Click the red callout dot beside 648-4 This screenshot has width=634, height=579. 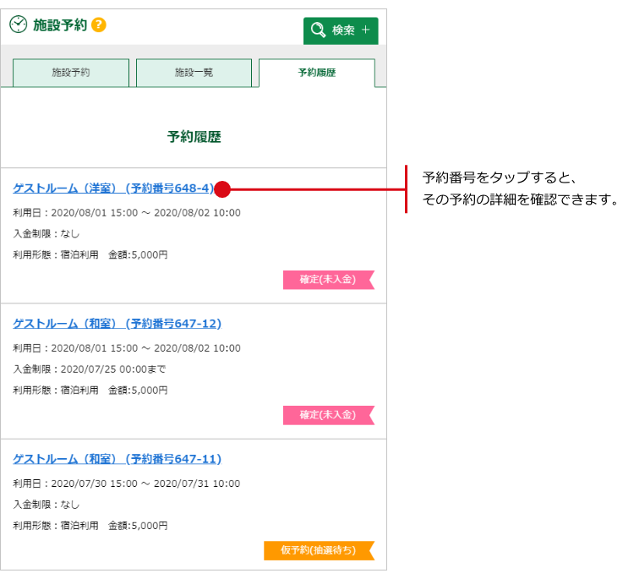coord(222,188)
